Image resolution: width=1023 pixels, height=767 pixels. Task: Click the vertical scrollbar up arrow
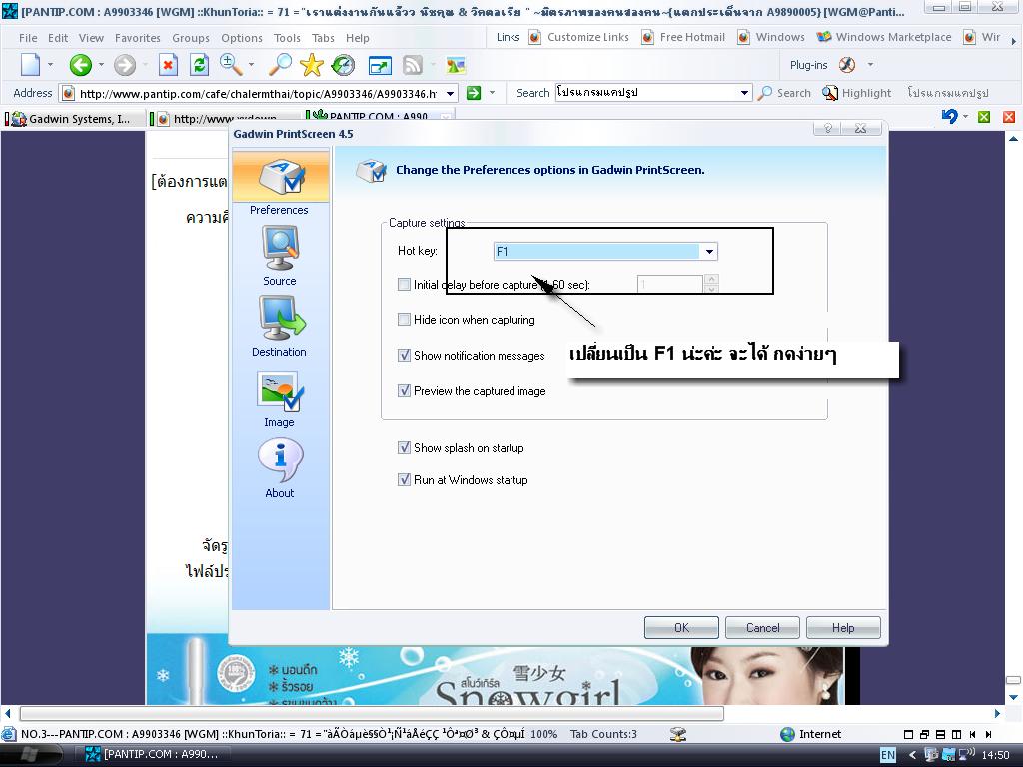click(1013, 138)
